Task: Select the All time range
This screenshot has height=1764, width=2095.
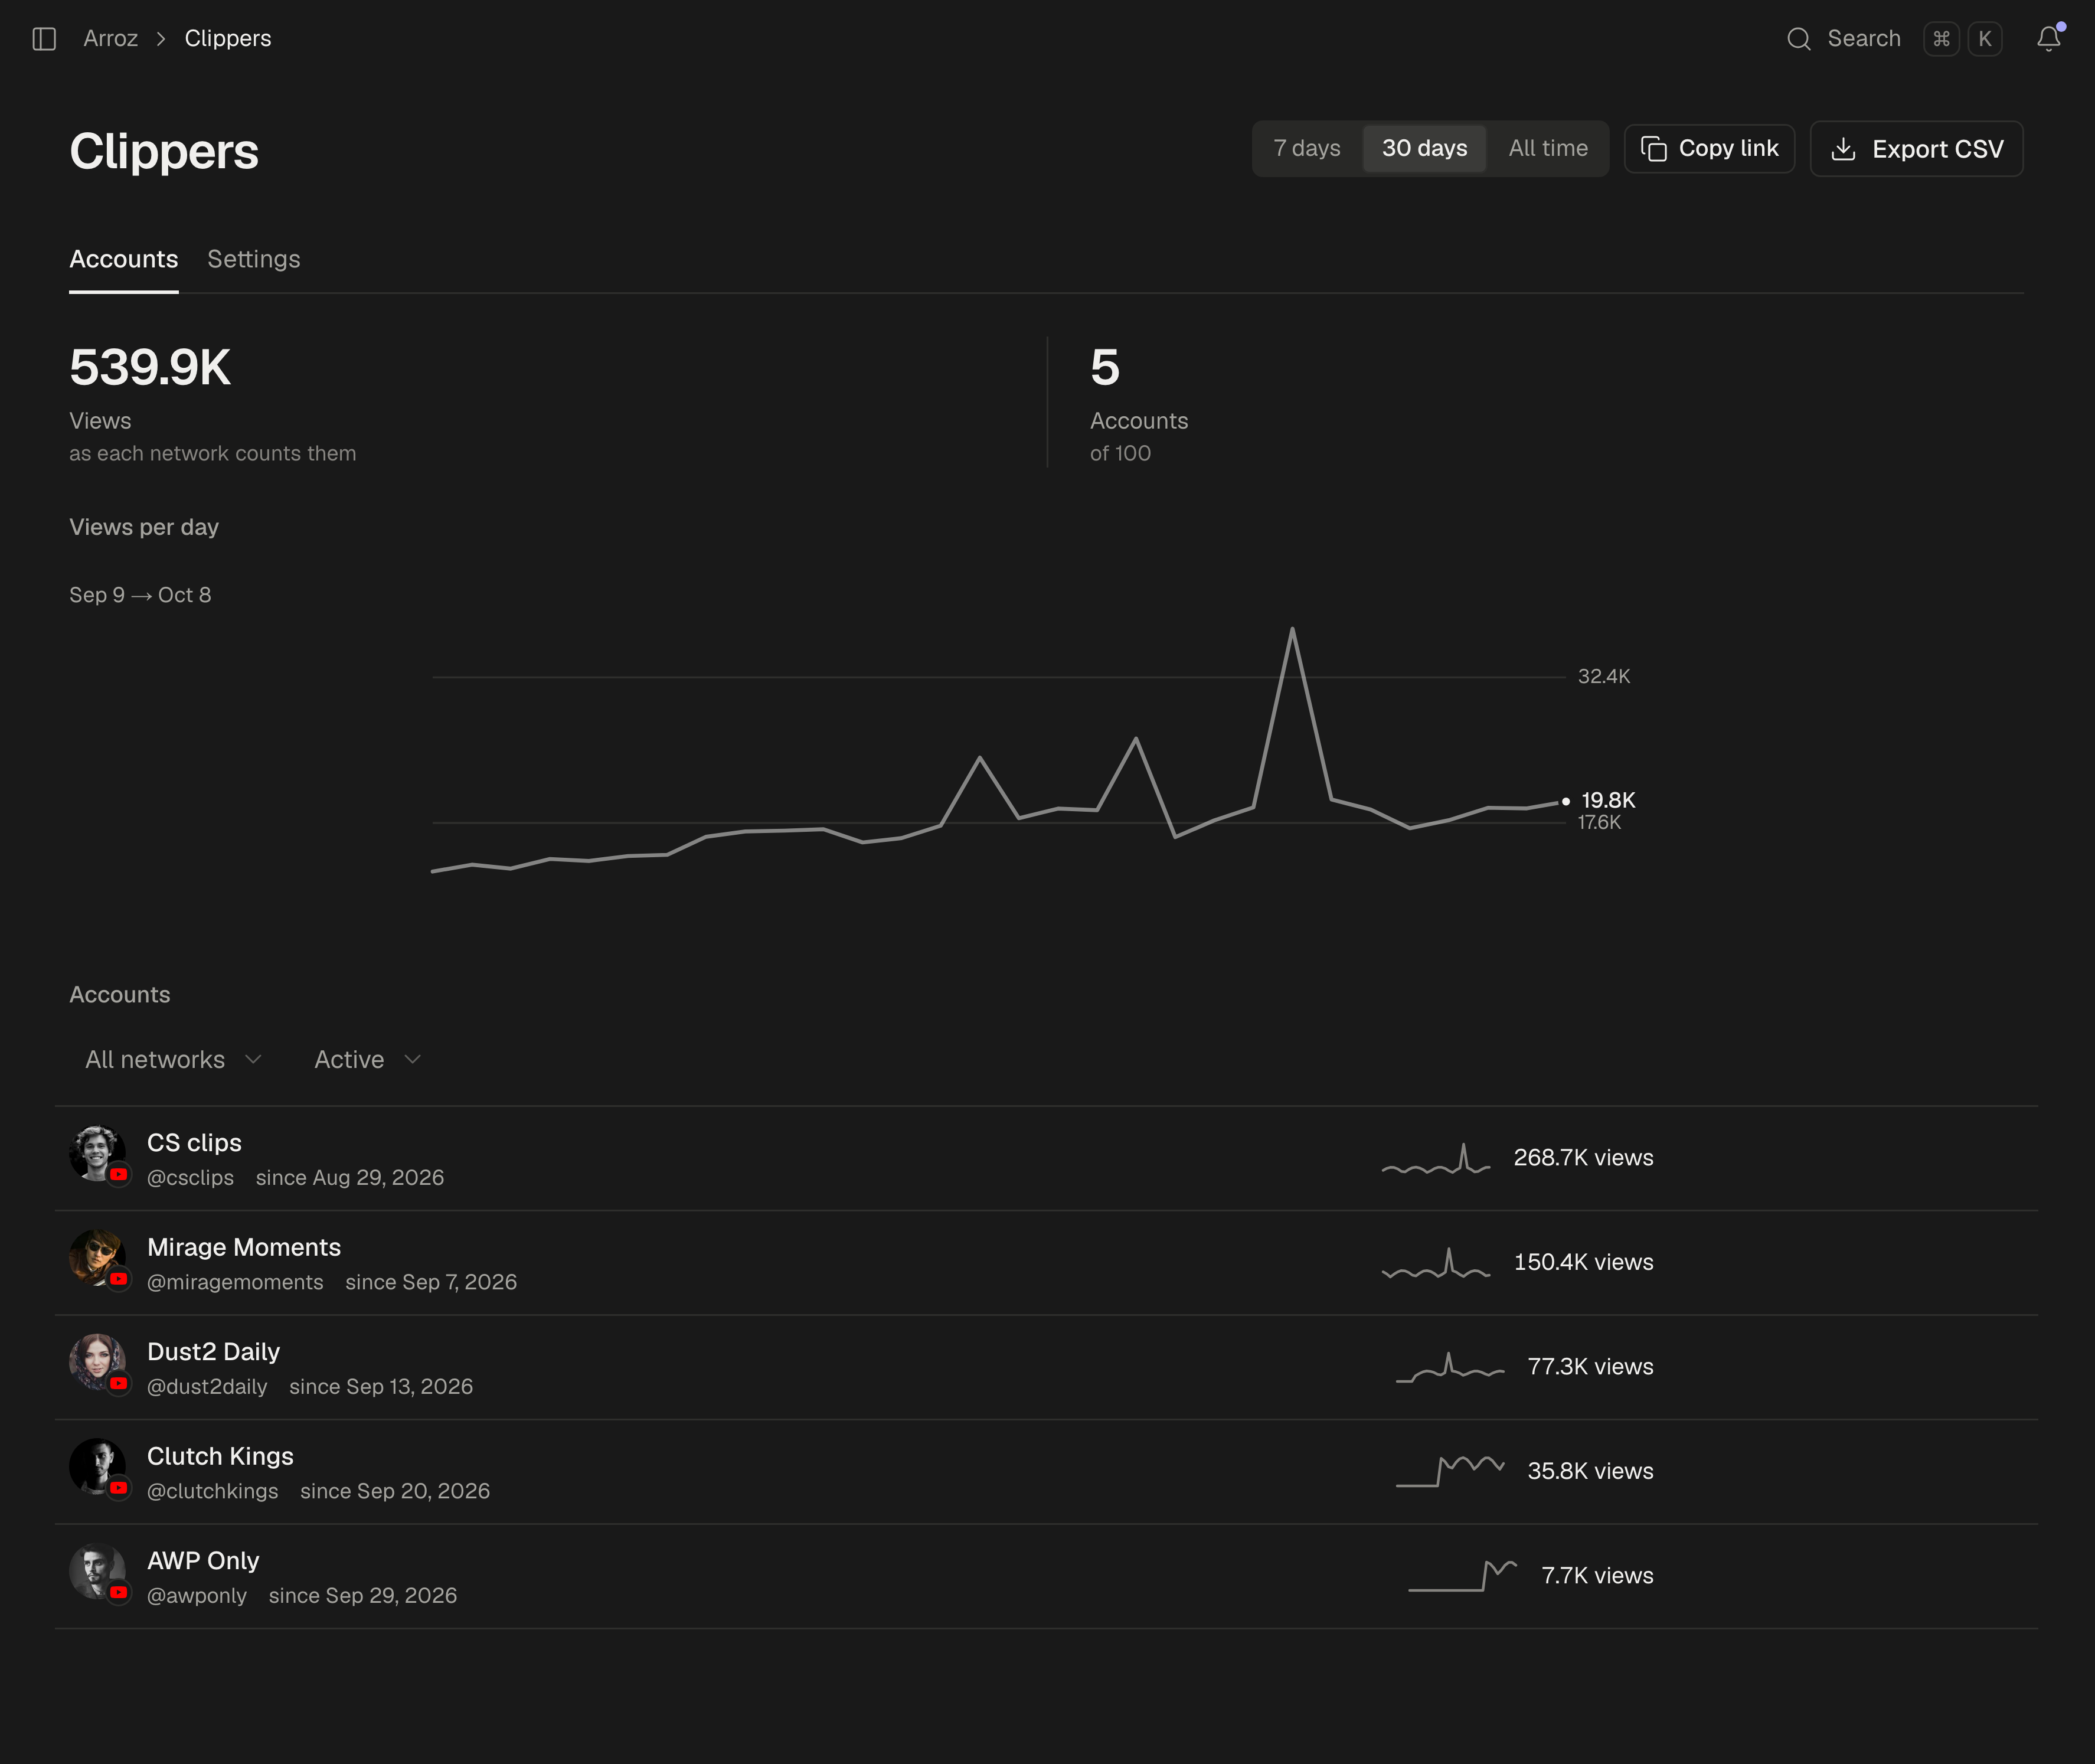Action: tap(1547, 149)
